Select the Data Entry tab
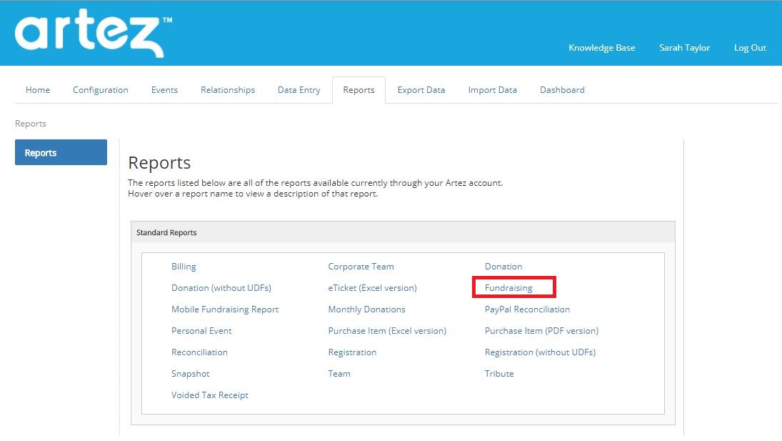This screenshot has height=441, width=782. tap(299, 90)
